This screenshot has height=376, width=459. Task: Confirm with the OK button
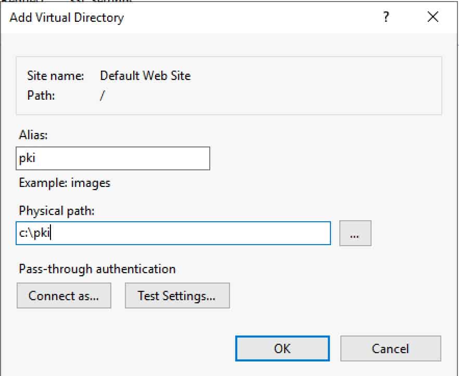pyautogui.click(x=282, y=348)
